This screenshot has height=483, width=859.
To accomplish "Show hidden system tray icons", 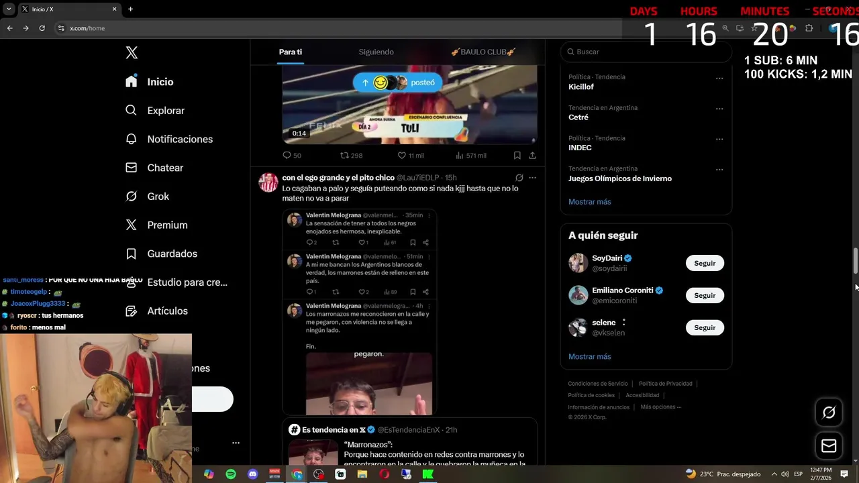I will [774, 474].
